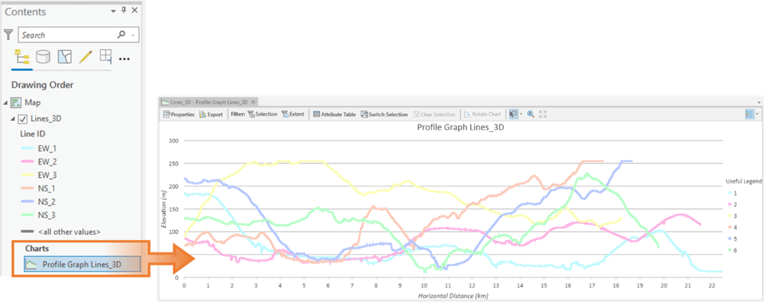Open the Profile Graph Lines_3D chart entry
Image resolution: width=764 pixels, height=302 pixels.
click(82, 264)
